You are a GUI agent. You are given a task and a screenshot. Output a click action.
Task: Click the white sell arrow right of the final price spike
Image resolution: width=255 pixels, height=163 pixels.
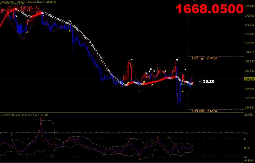pyautogui.click(x=185, y=69)
